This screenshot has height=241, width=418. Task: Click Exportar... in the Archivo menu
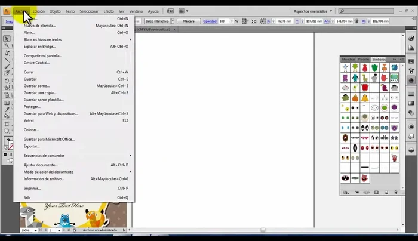[32, 146]
